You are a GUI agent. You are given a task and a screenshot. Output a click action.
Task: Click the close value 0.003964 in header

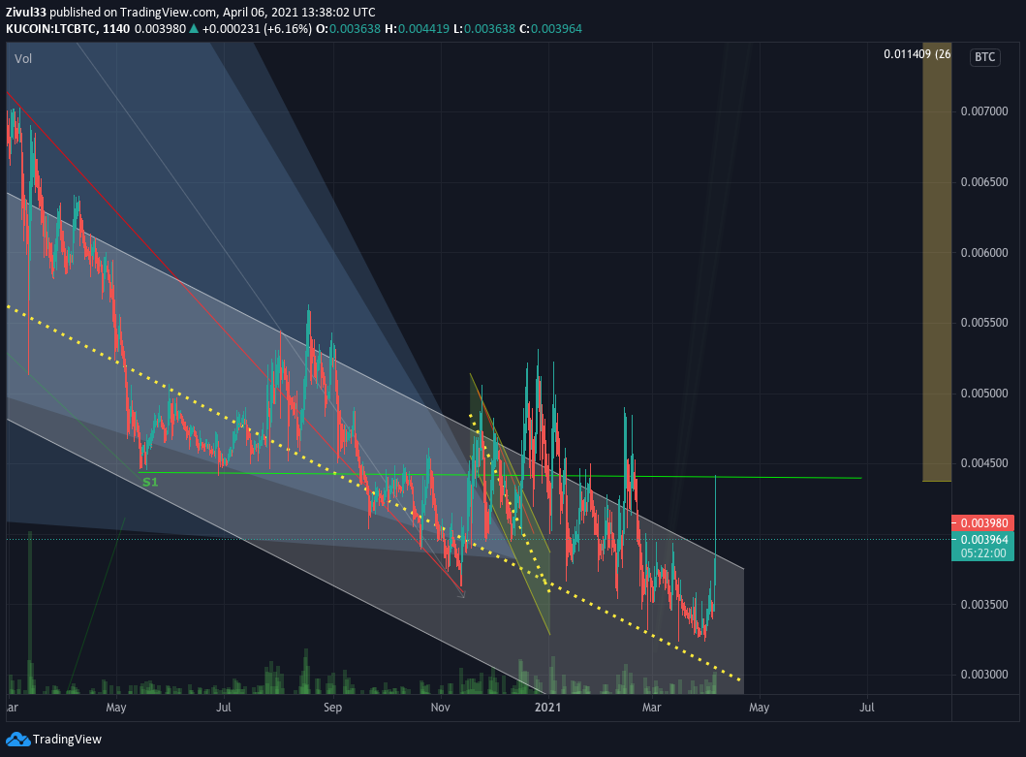tap(556, 29)
